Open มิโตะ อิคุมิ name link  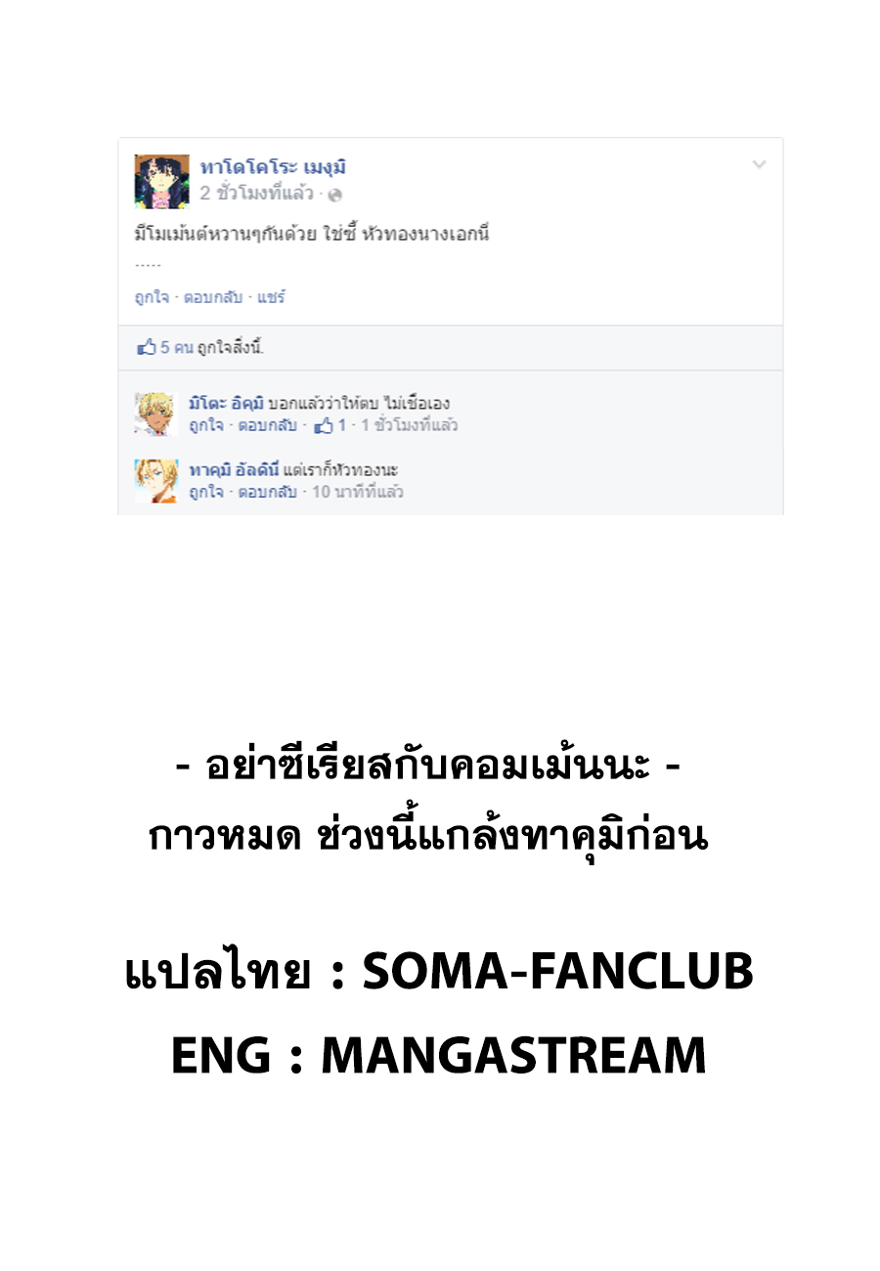point(226,404)
